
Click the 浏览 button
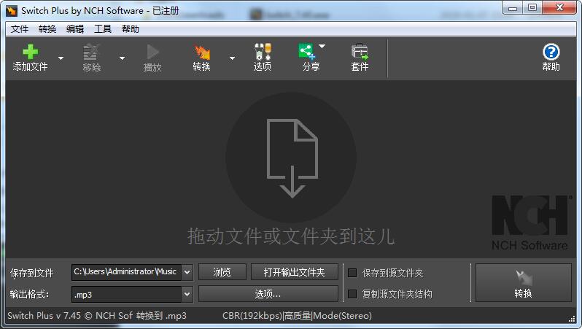222,272
